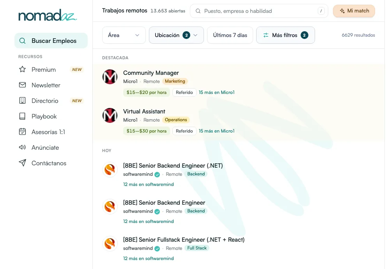The width and height of the screenshot is (386, 269).
Task: Open Anúnciate in the sidebar
Action: click(x=51, y=147)
